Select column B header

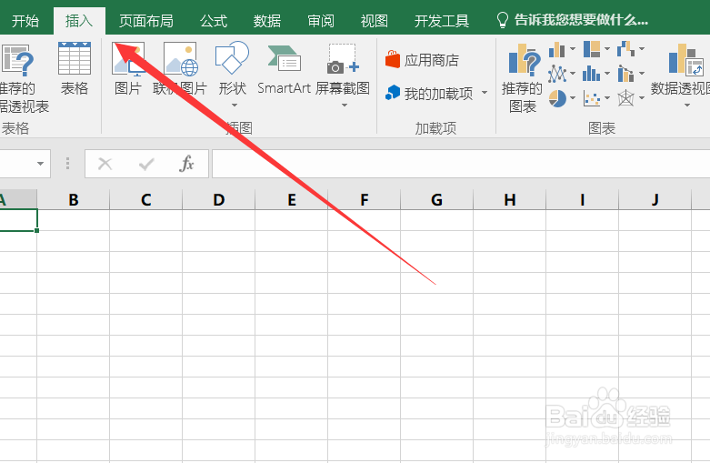[74, 200]
